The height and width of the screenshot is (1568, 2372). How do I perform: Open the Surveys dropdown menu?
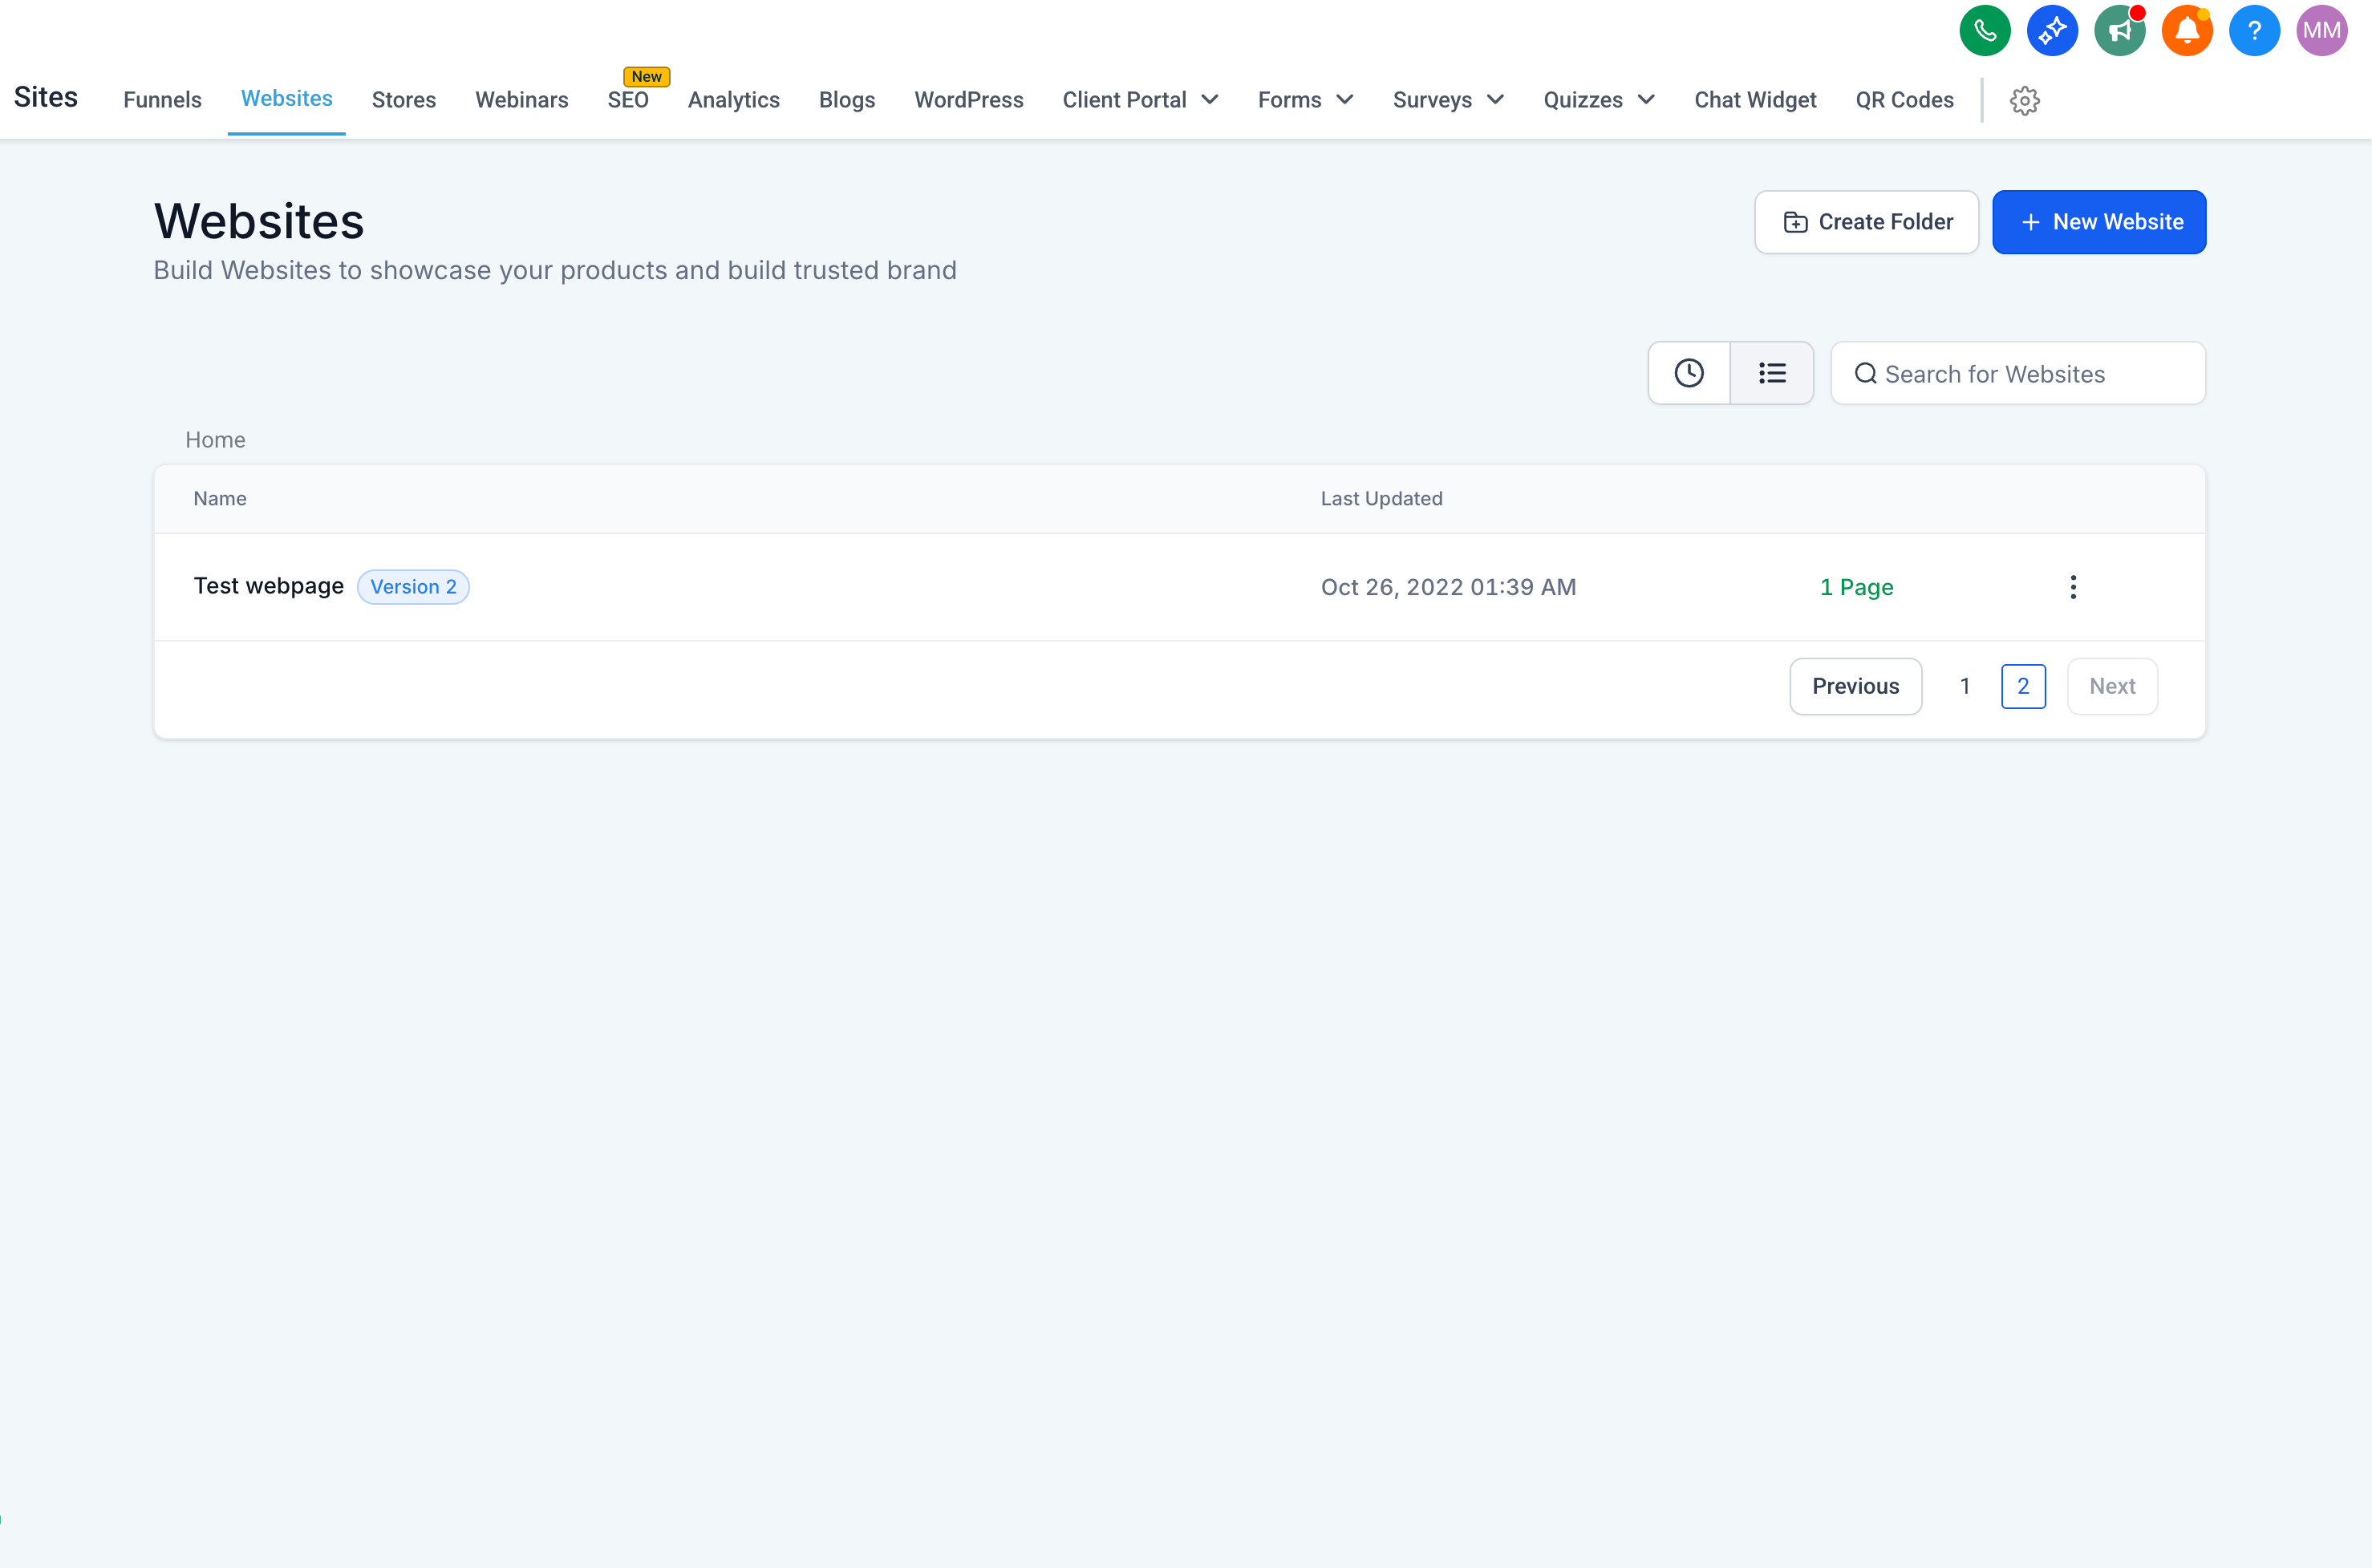pyautogui.click(x=1448, y=100)
